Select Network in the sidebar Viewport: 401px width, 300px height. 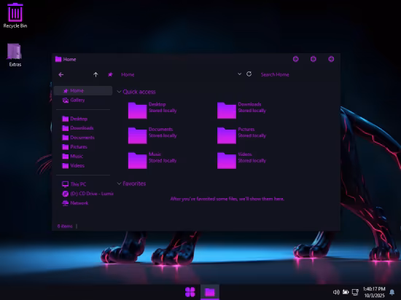pos(83,203)
